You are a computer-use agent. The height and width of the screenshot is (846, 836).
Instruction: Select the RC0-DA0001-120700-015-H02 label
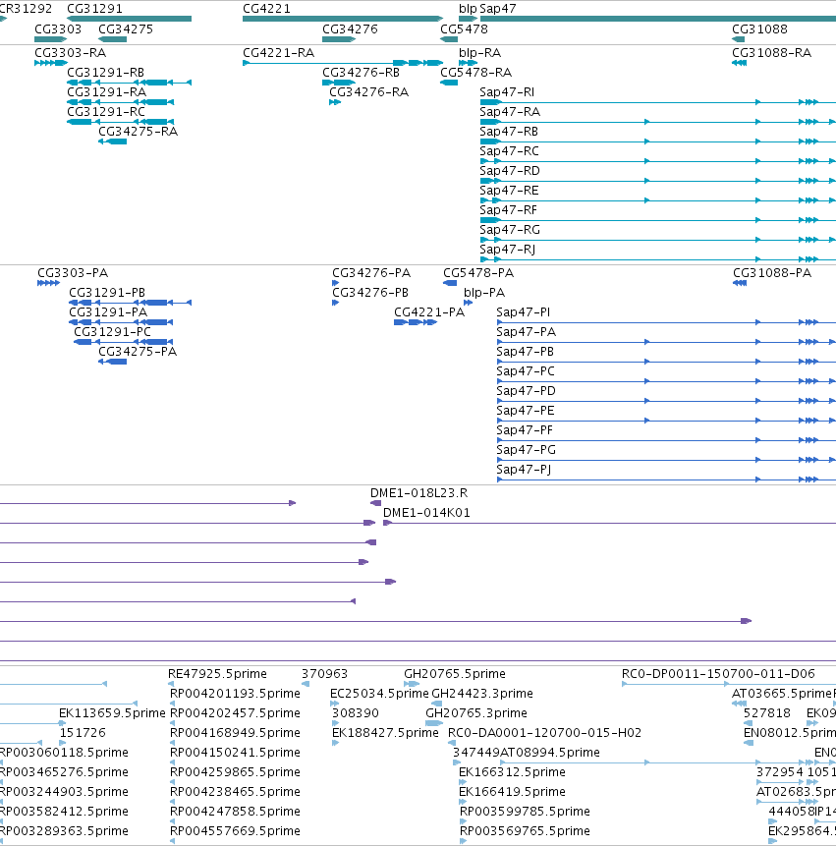click(x=545, y=733)
